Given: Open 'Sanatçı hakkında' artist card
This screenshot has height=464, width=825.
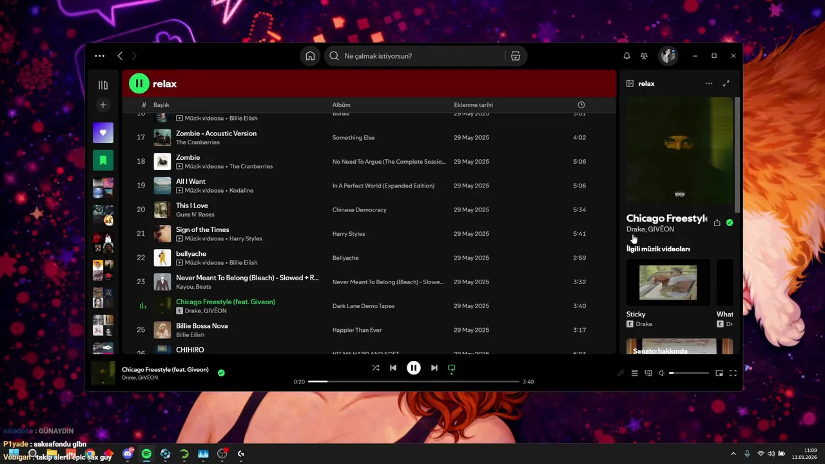Looking at the screenshot, I should coord(679,347).
